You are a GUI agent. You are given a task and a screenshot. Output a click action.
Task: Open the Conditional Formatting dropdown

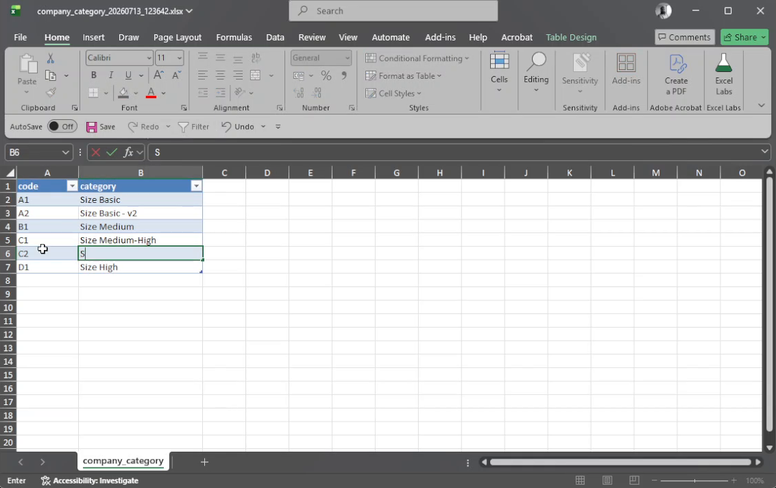(417, 58)
